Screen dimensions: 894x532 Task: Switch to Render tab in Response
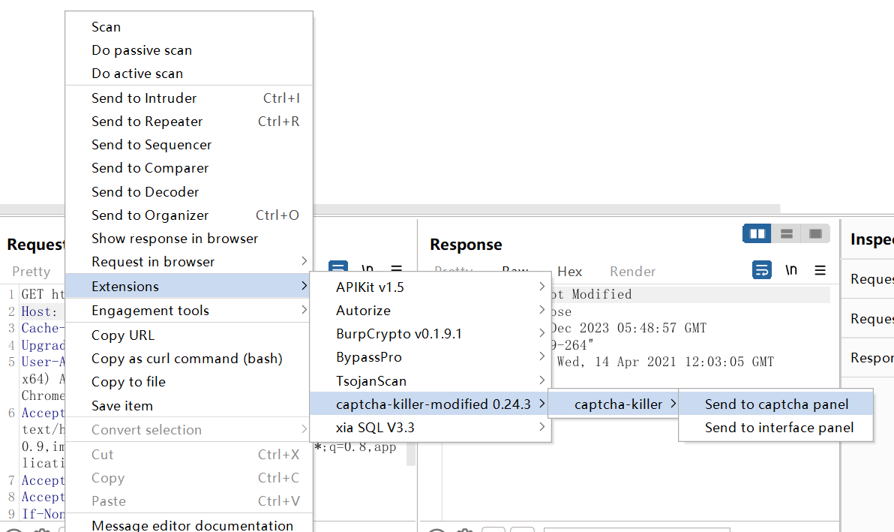pyautogui.click(x=632, y=272)
